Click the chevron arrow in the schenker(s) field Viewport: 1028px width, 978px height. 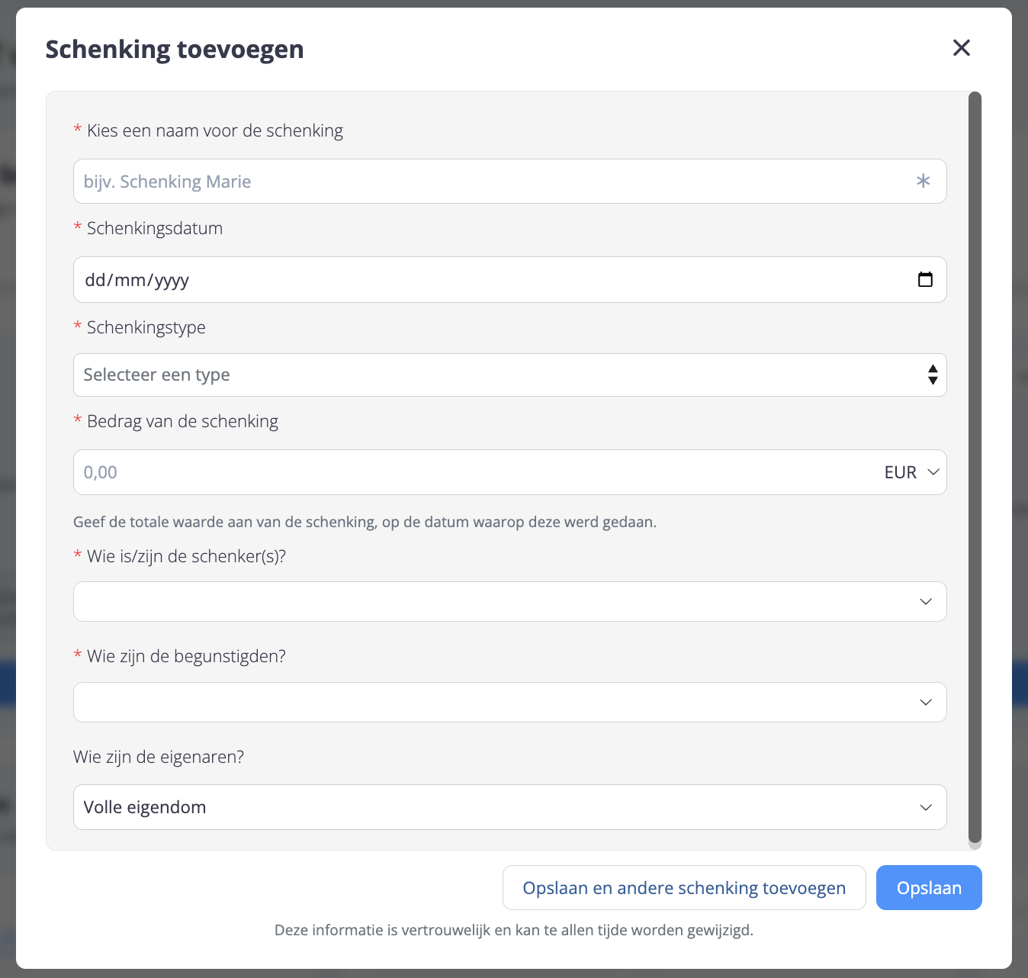tap(926, 602)
